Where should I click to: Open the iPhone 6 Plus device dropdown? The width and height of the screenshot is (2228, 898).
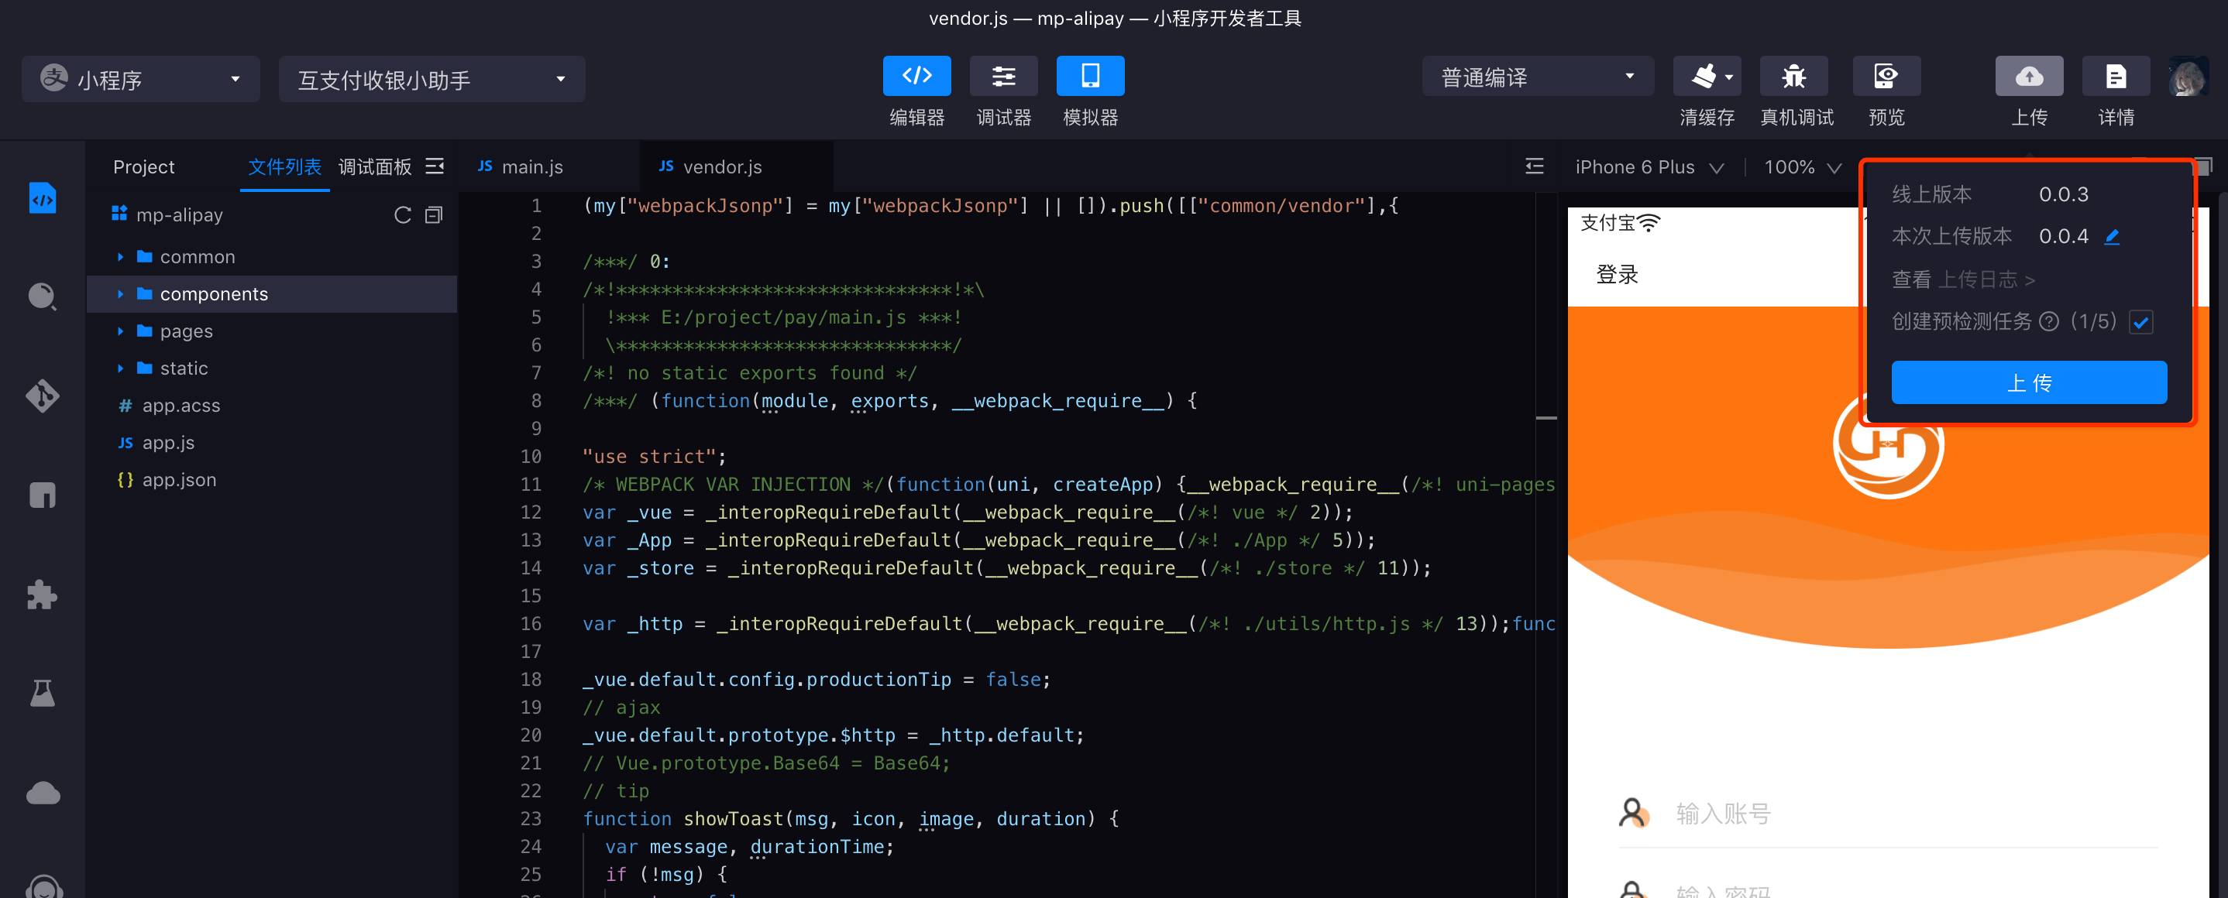click(1649, 166)
